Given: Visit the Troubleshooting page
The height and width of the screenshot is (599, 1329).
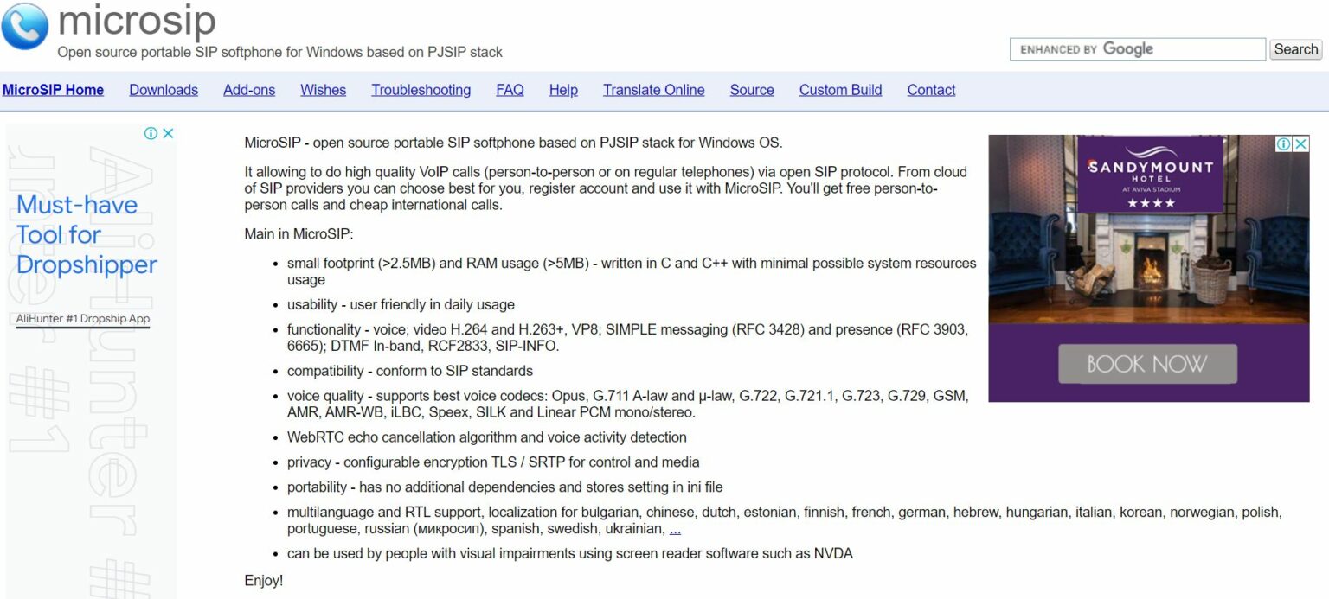Looking at the screenshot, I should pos(421,90).
